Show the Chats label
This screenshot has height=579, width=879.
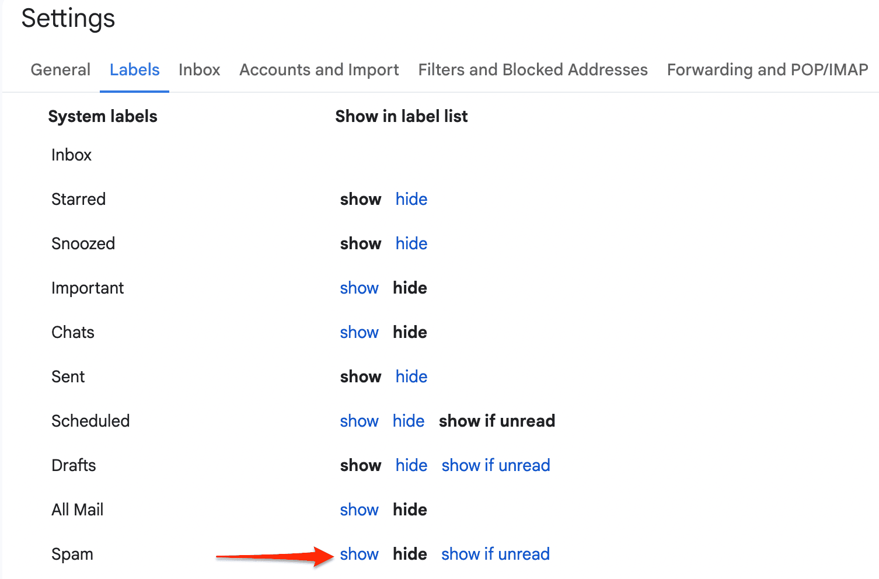359,332
